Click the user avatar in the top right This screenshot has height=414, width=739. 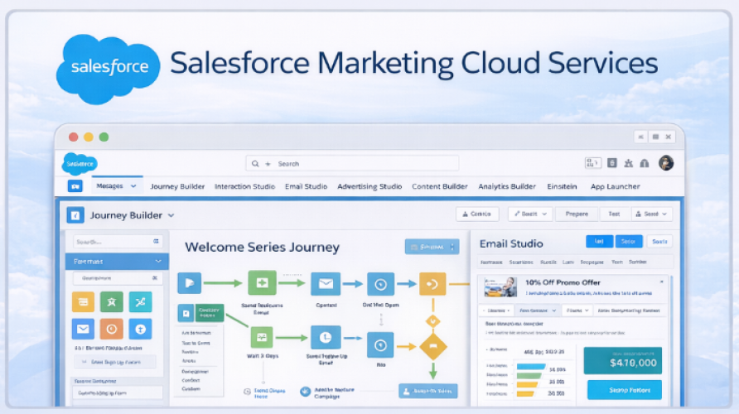pos(666,163)
